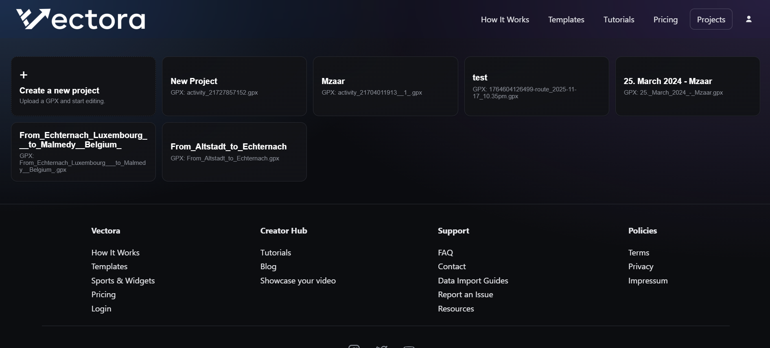Select Tutorials in the header menu

(619, 19)
